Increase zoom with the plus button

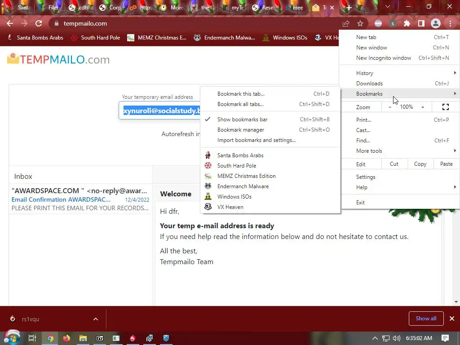coord(423,107)
